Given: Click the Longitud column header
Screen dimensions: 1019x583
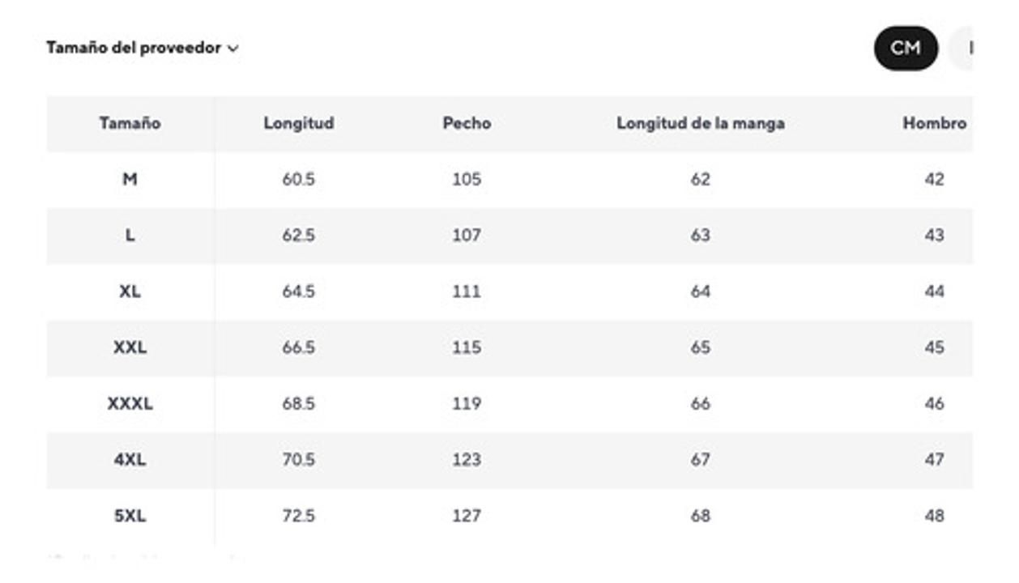Looking at the screenshot, I should 298,123.
